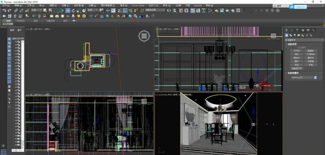
Task: Open the [+] menu of the top viewport
Action: pos(27,29)
